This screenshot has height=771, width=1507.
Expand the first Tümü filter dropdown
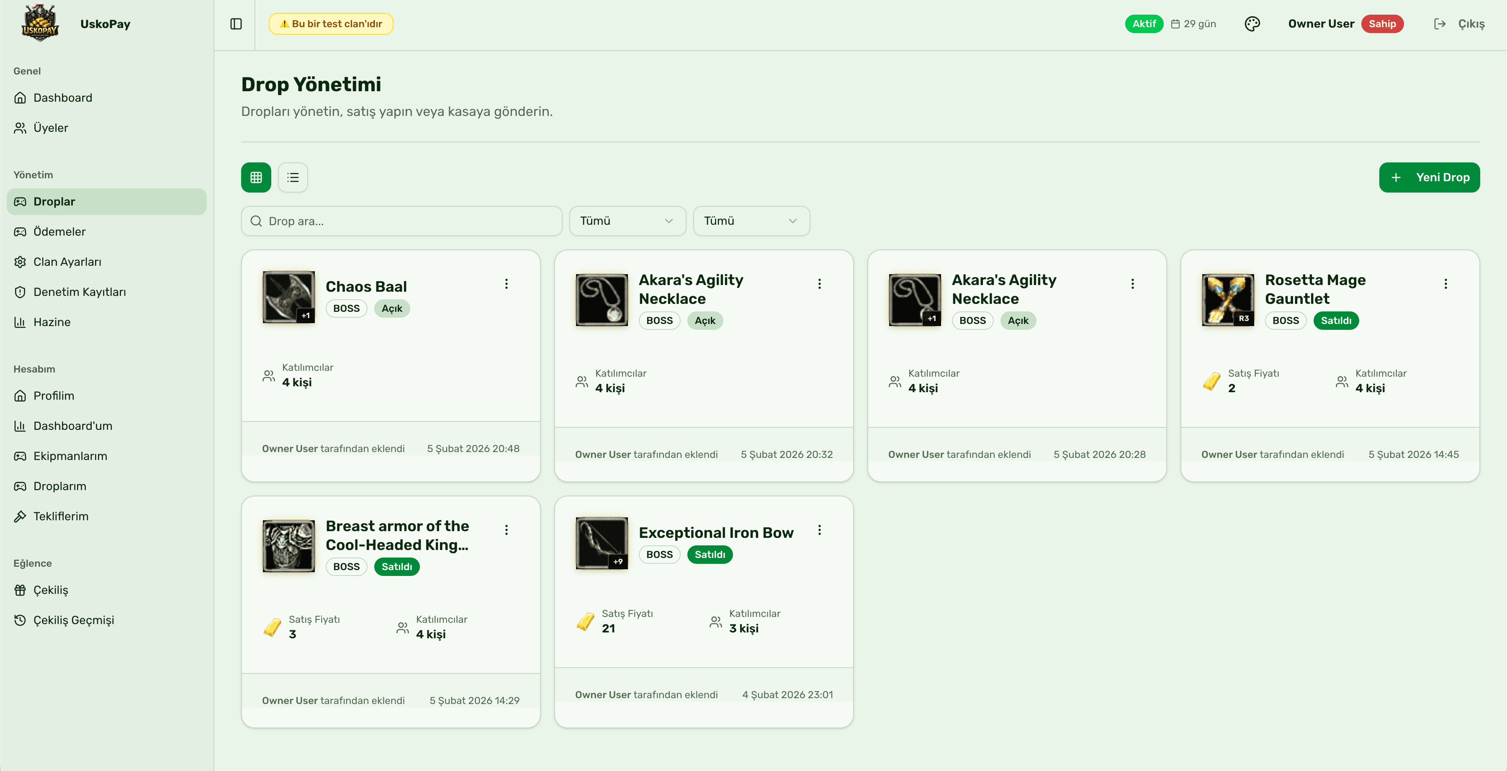click(627, 221)
